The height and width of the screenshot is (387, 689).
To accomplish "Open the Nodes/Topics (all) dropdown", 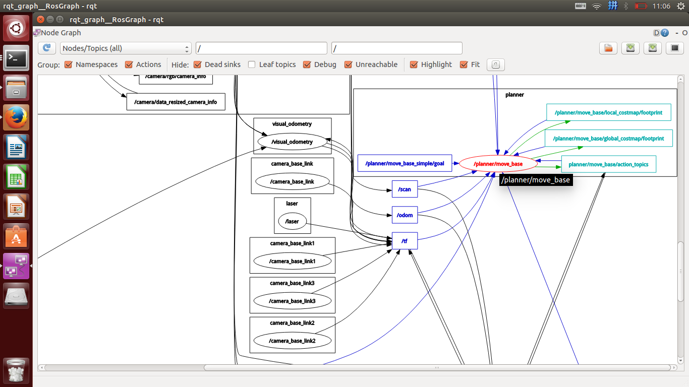I will point(125,48).
